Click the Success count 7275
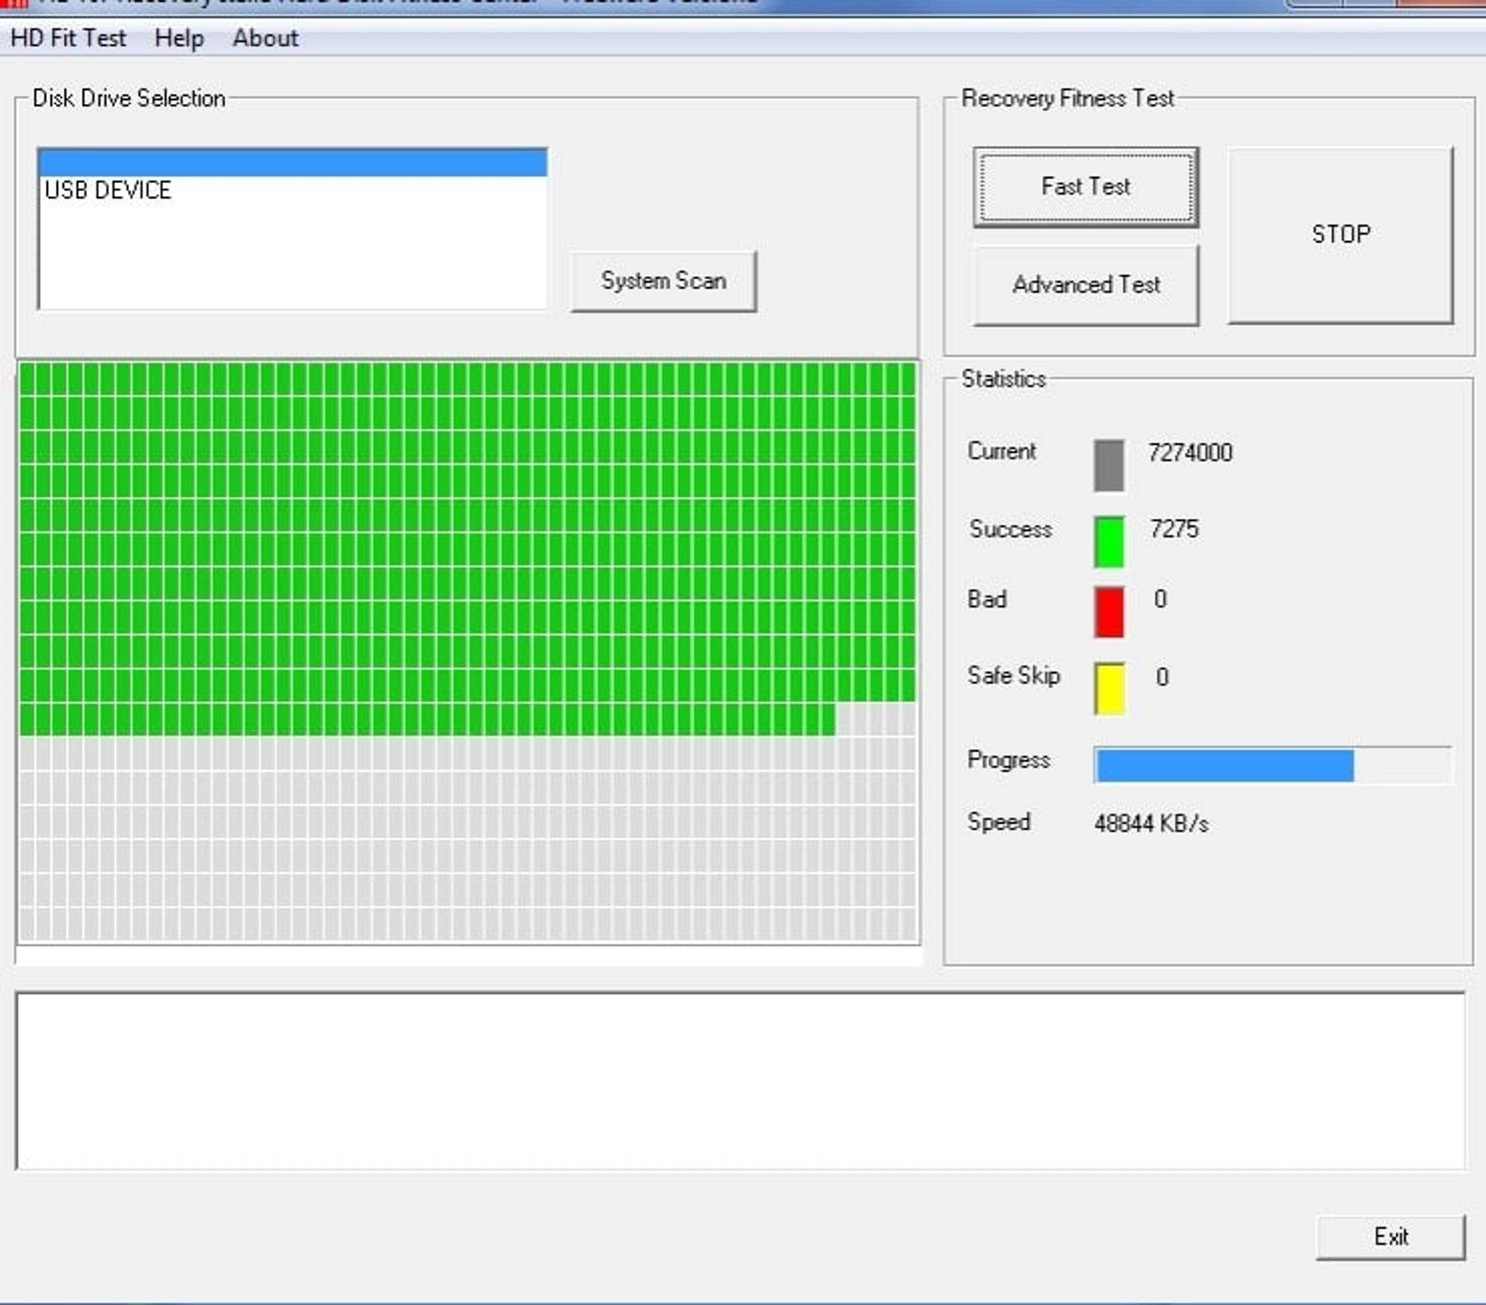 [1174, 529]
